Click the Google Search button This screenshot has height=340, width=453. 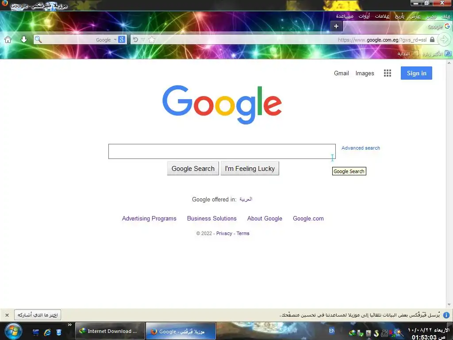pyautogui.click(x=193, y=169)
